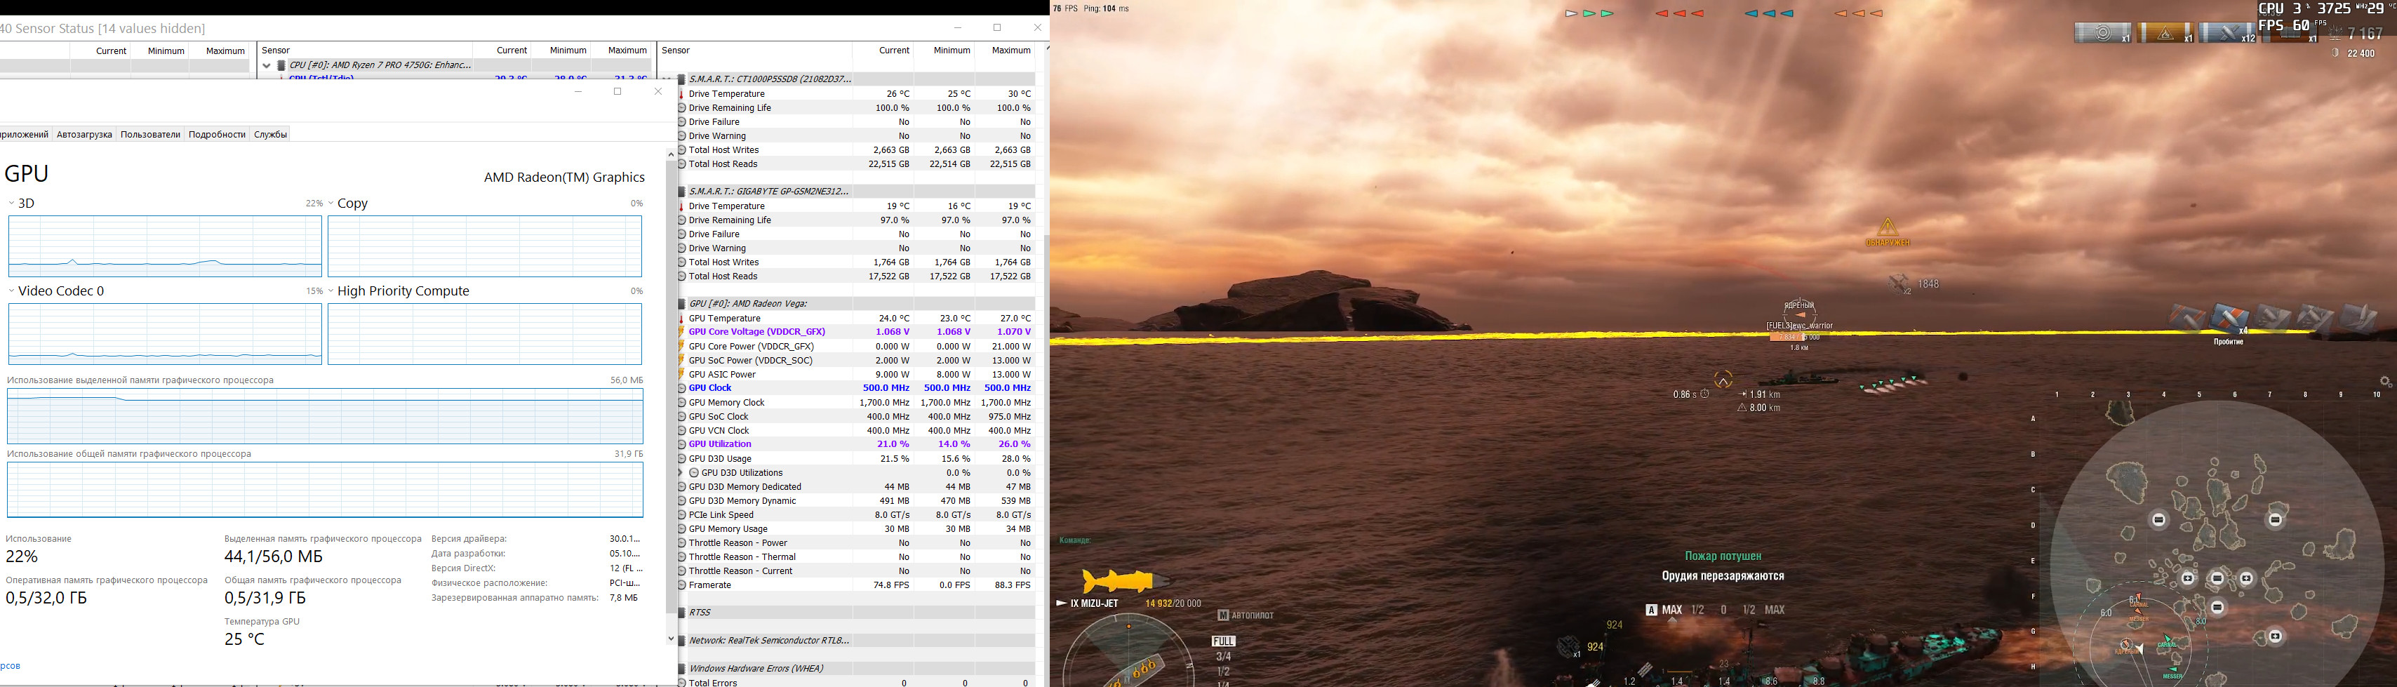
Task: Click the 3D GPU usage graph
Action: [165, 247]
